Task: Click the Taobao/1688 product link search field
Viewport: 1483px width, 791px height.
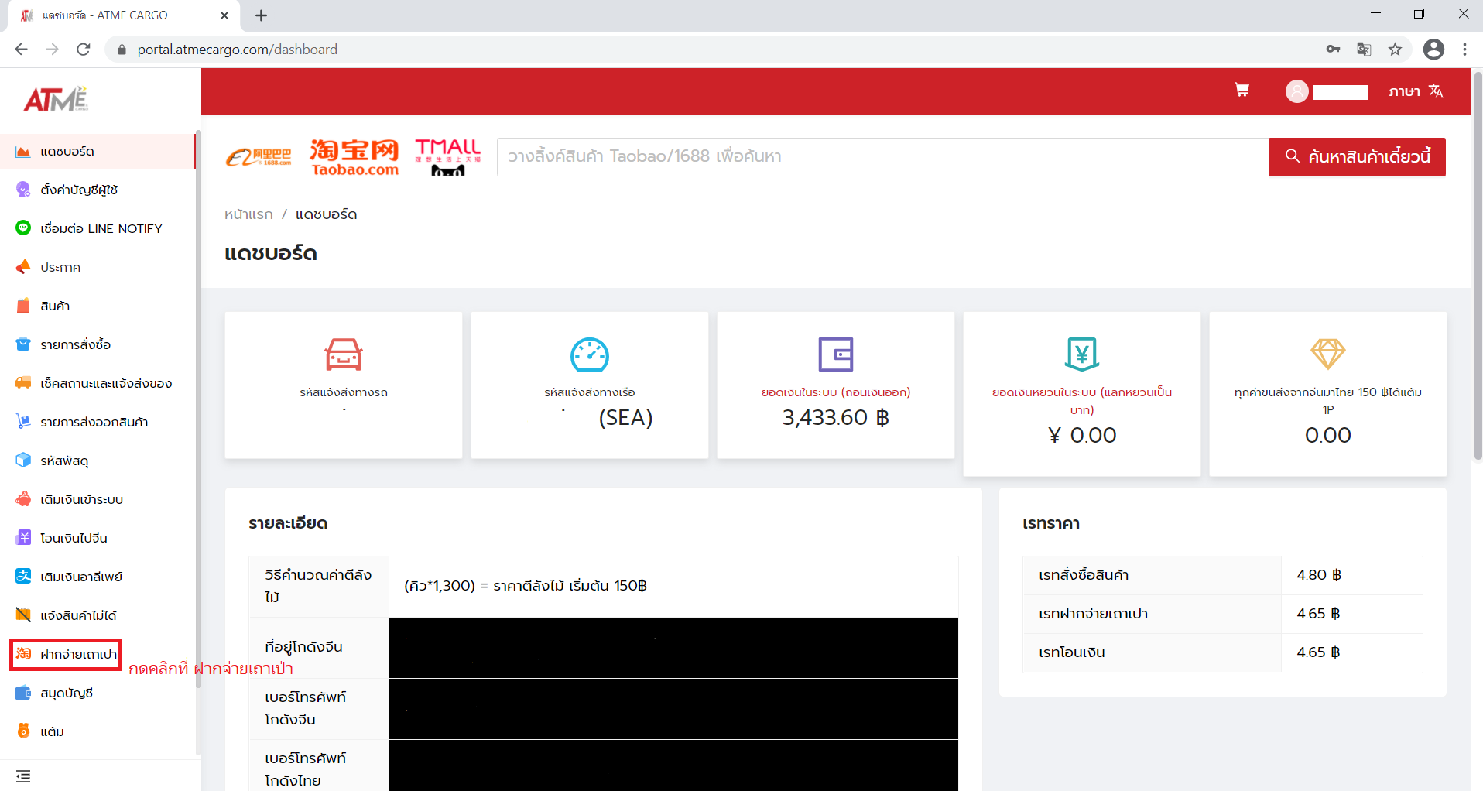Action: click(x=882, y=157)
